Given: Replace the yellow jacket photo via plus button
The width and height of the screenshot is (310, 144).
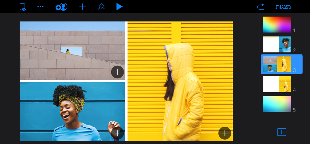Looking at the screenshot, I should tap(225, 133).
